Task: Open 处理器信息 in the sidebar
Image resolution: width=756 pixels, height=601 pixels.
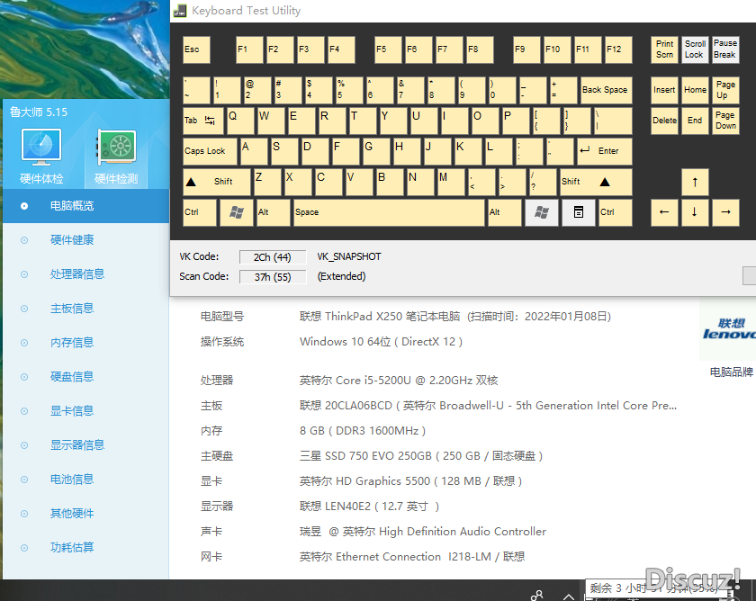Action: click(x=77, y=274)
